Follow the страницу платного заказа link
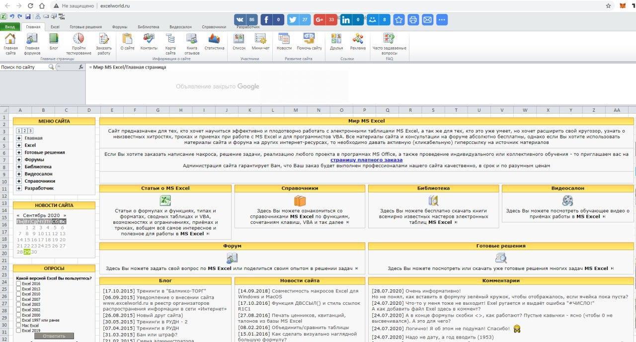This screenshot has width=636, height=342. tap(366, 160)
